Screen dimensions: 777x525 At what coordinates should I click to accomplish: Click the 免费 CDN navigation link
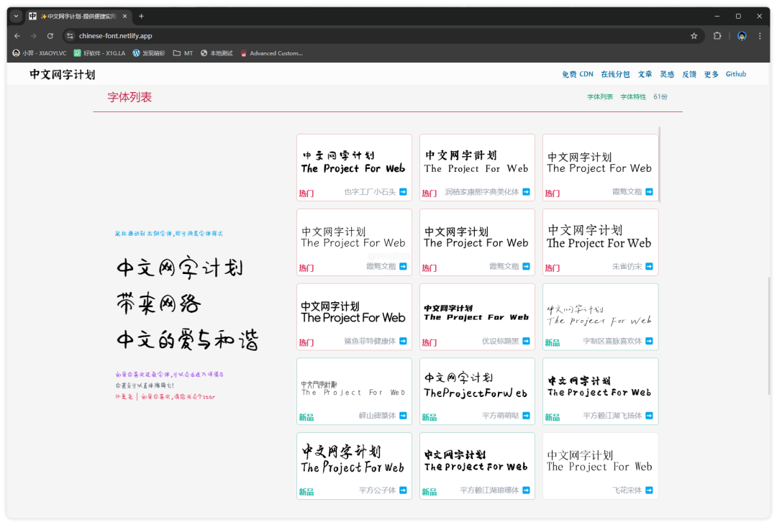pos(578,74)
